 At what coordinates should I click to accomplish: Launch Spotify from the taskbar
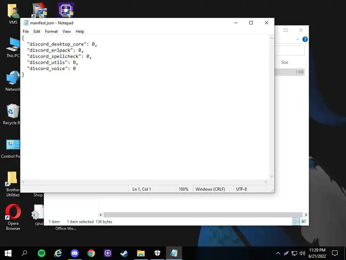coord(42,253)
